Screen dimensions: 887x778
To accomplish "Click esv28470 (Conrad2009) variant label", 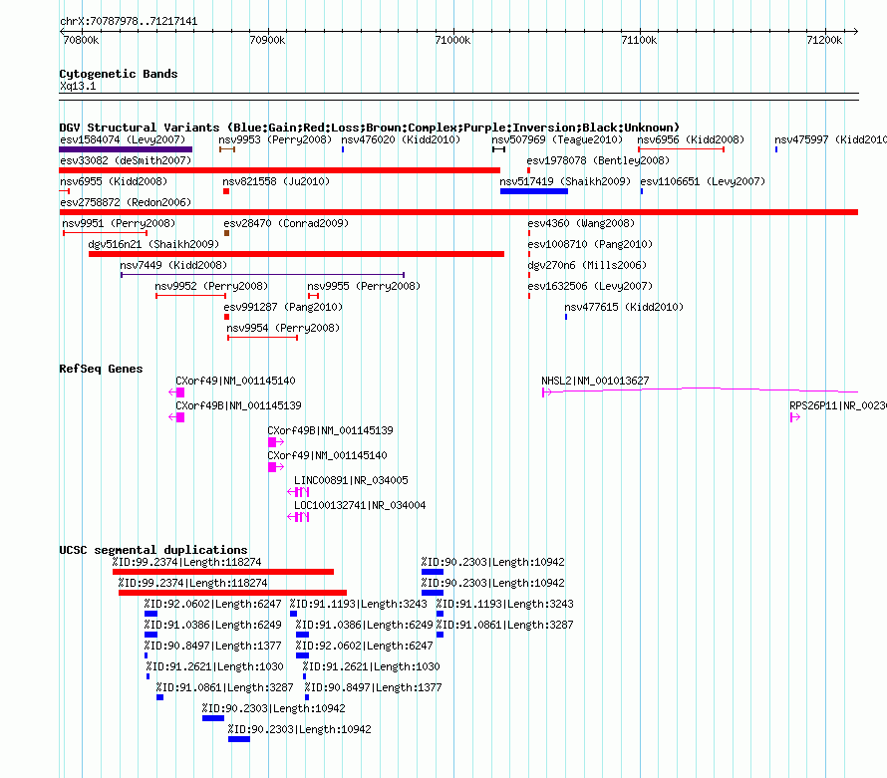I will click(x=286, y=223).
